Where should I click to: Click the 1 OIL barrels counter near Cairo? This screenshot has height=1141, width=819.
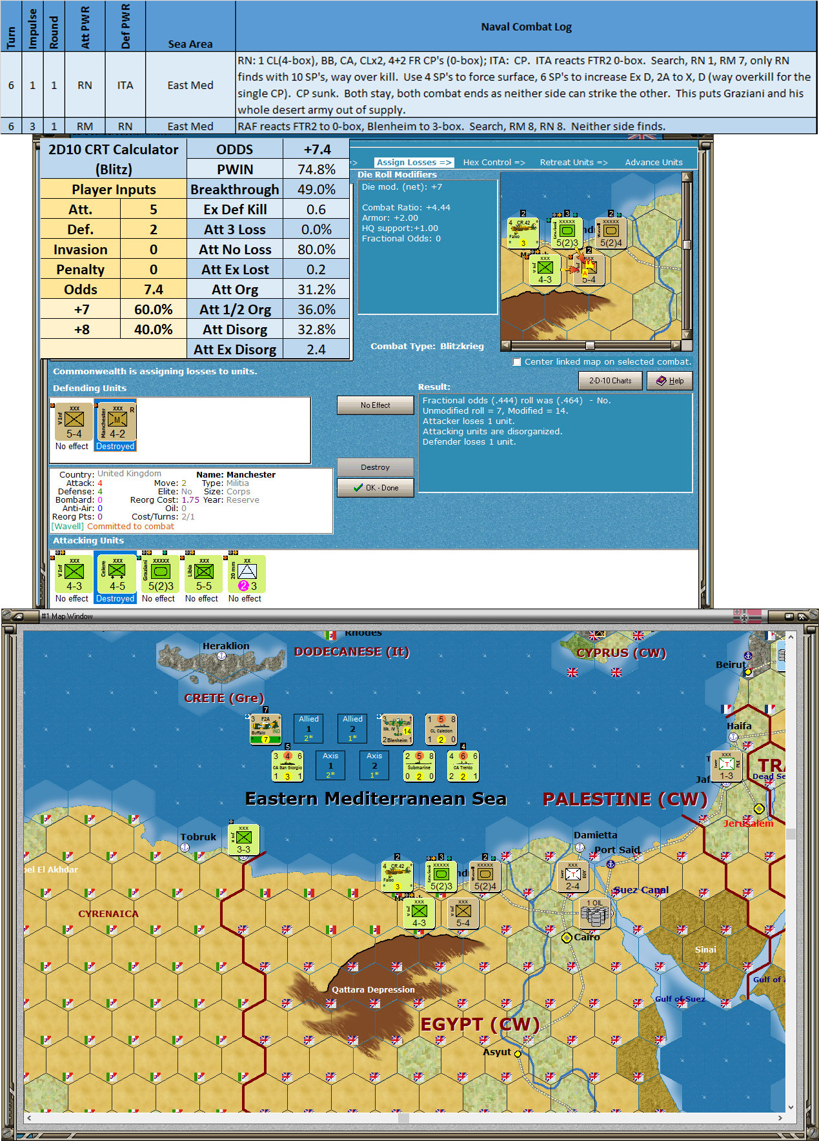594,913
